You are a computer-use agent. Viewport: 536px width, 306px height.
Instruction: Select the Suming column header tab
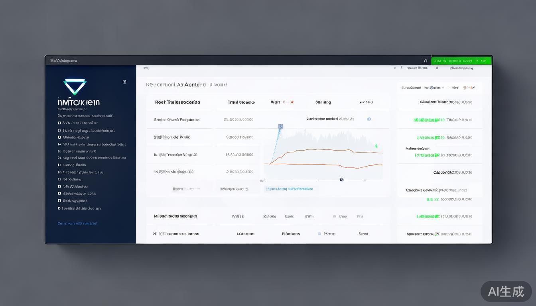pos(323,102)
